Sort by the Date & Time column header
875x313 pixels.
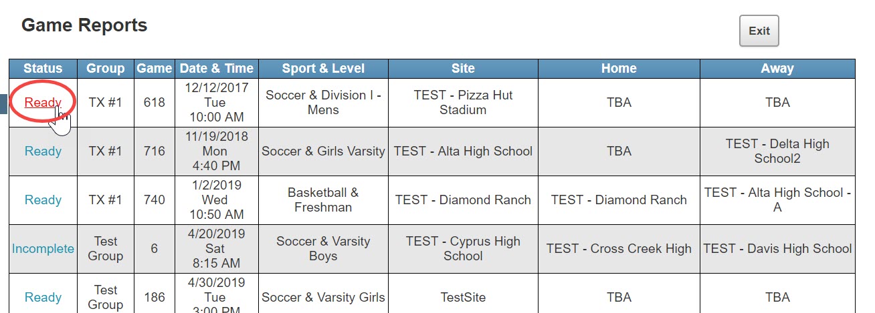pyautogui.click(x=217, y=68)
